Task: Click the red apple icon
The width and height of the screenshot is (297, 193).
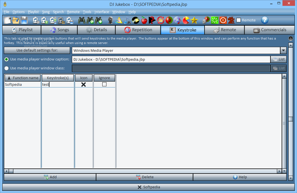Action: coord(144,20)
